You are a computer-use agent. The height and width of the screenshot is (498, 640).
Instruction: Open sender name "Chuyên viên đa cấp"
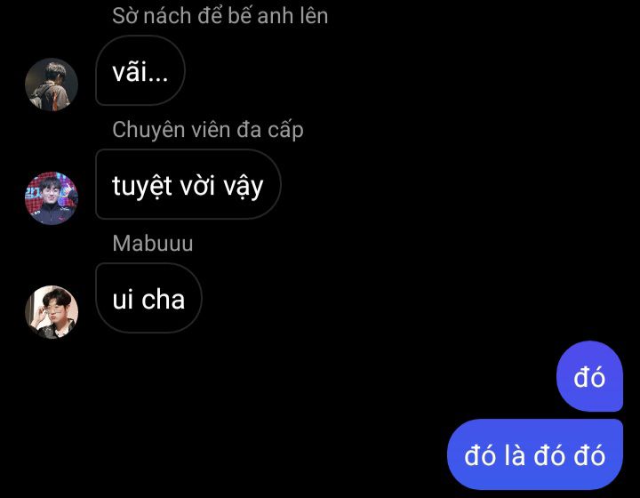(x=208, y=130)
